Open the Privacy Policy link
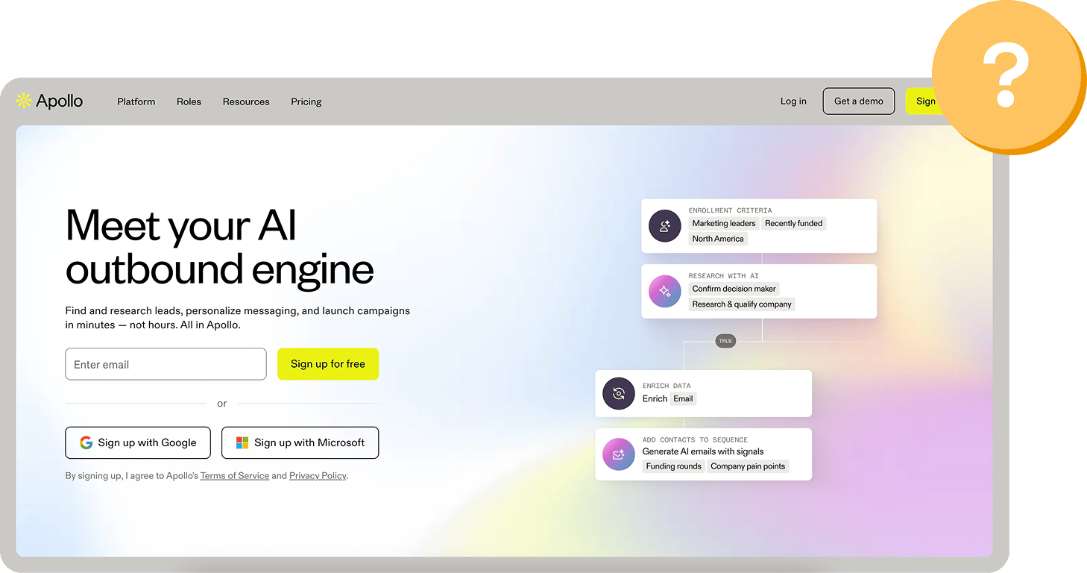The image size is (1087, 573). pos(318,476)
